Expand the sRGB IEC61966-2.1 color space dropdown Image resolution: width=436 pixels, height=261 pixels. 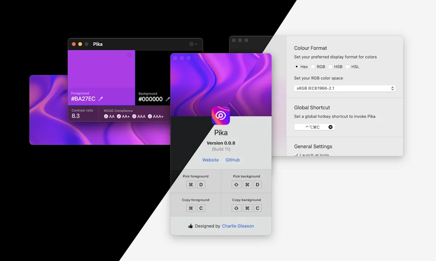[x=345, y=89]
